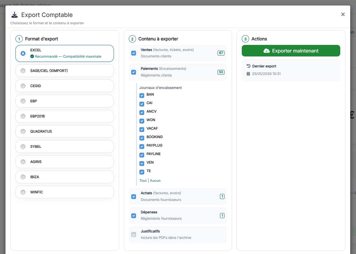Select the EXCEL export format
356x254 pixels.
(x=65, y=53)
